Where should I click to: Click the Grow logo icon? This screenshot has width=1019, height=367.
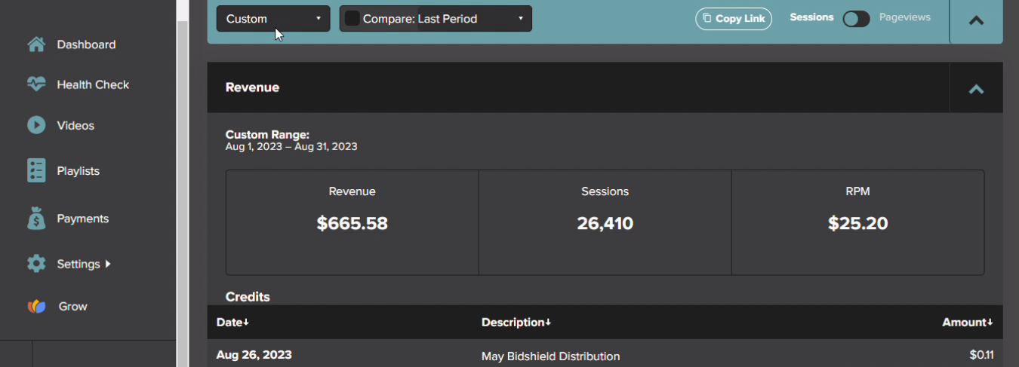pyautogui.click(x=37, y=306)
